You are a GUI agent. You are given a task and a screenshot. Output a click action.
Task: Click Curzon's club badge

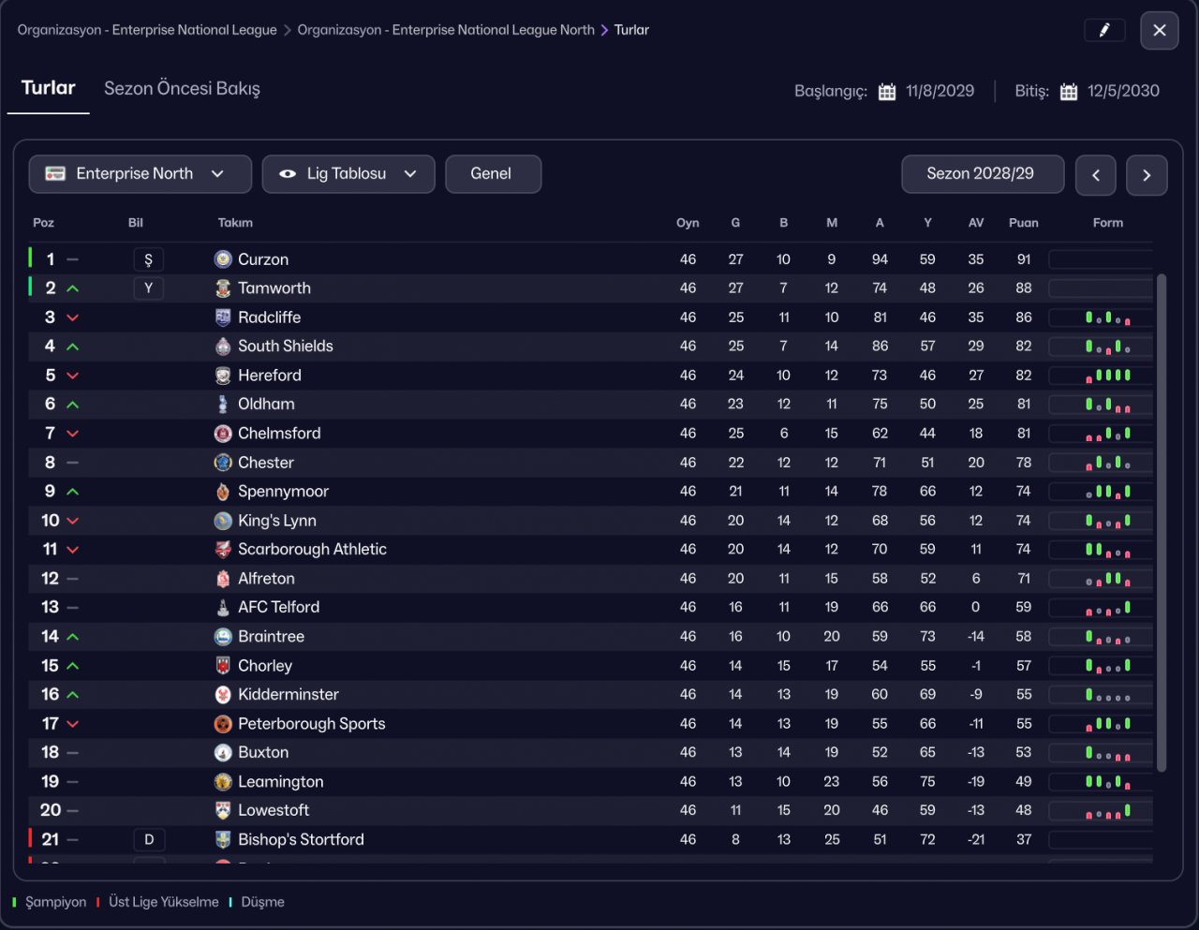click(x=223, y=259)
